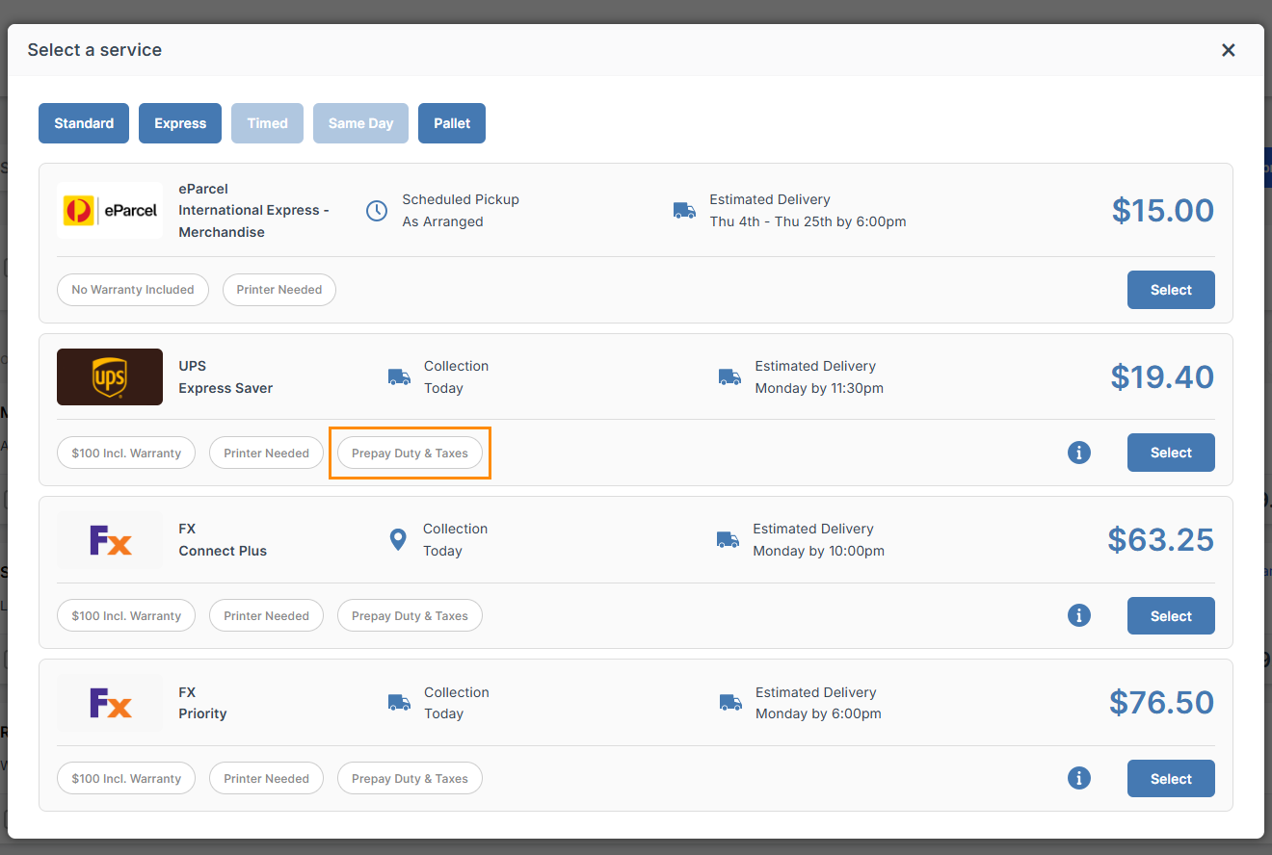Screen dimensions: 1272x855
Task: Click truck icon beside UPS Collection
Action: point(399,376)
